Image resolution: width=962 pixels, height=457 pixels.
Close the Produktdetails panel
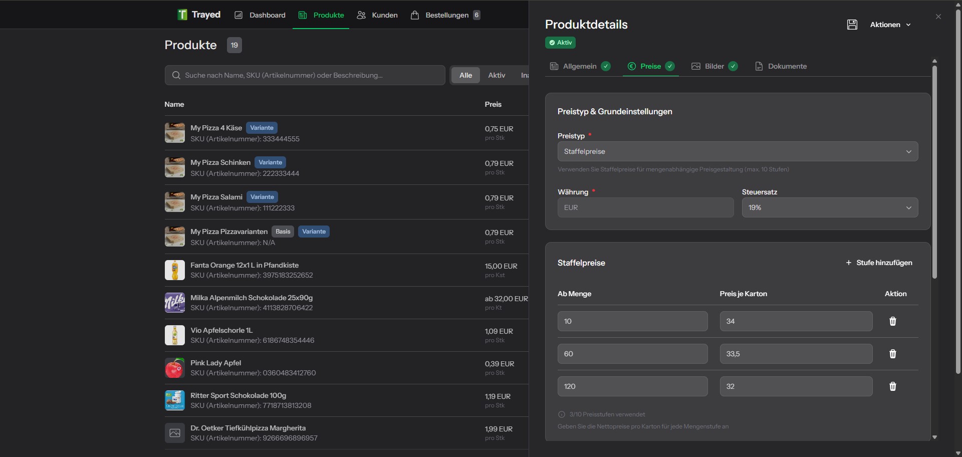[938, 16]
